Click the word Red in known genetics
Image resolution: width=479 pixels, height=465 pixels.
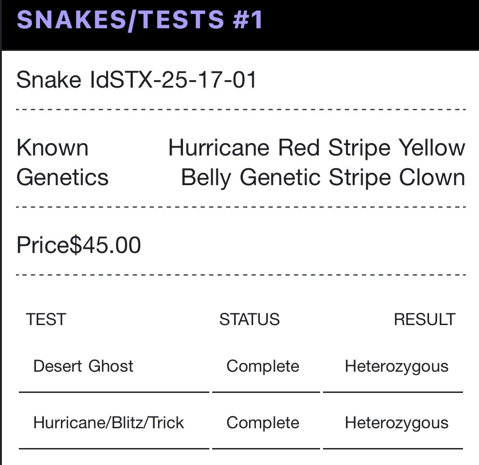pyautogui.click(x=299, y=148)
